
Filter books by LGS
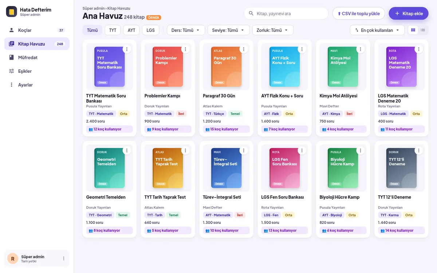(151, 30)
